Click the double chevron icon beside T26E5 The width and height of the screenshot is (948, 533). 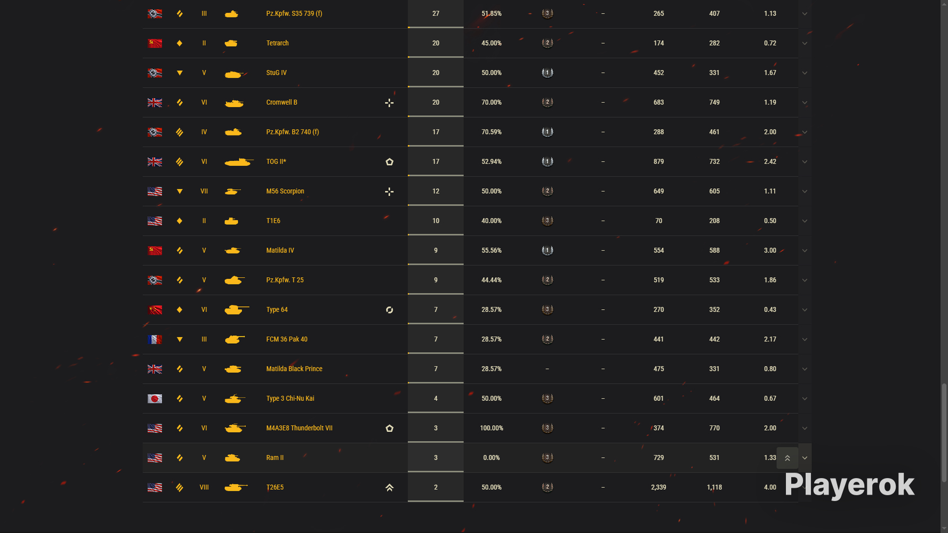click(x=389, y=487)
